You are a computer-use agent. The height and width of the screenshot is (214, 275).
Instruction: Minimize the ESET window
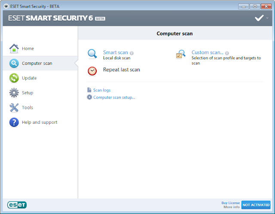244,6
